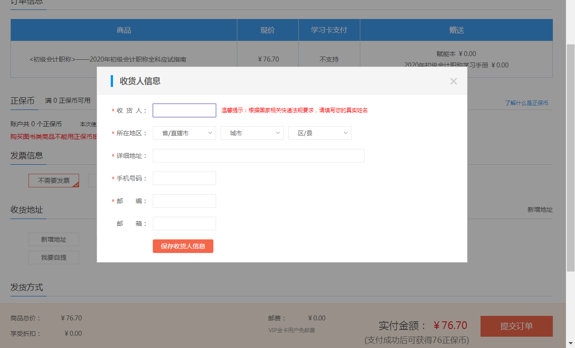
Task: Click the 邮编 postal code field
Action: pyautogui.click(x=184, y=200)
